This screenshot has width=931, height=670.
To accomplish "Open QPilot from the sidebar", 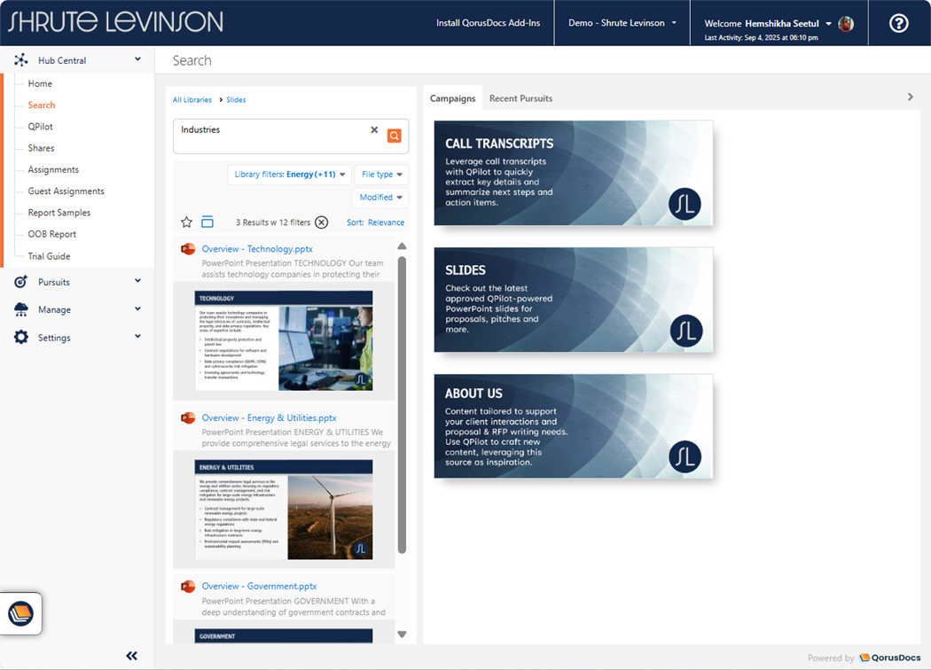I will pyautogui.click(x=41, y=127).
